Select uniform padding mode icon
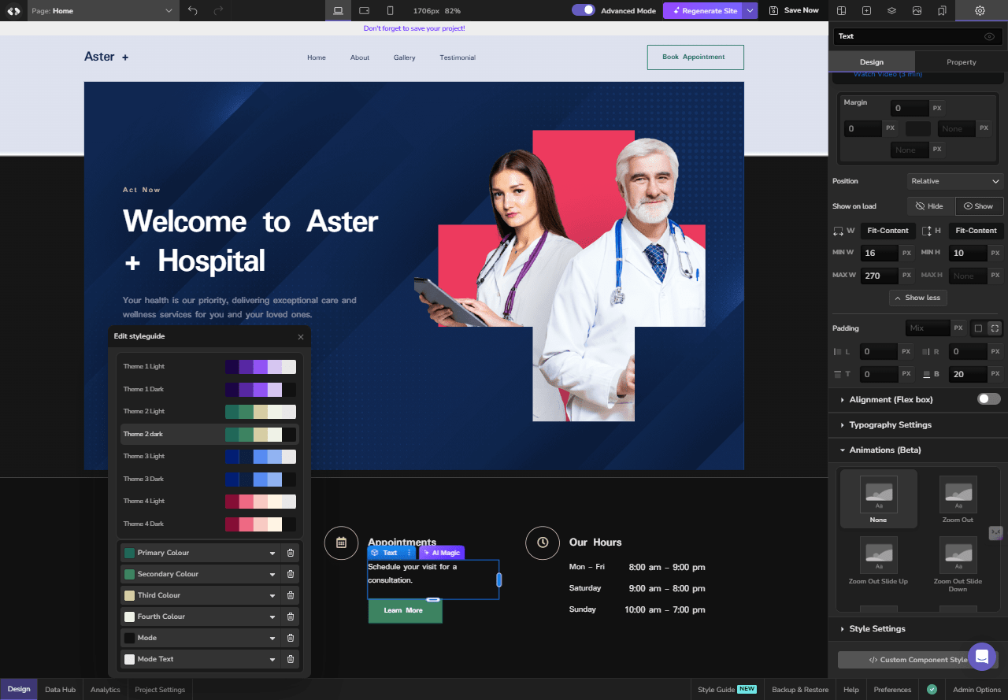This screenshot has width=1008, height=700. tap(978, 328)
